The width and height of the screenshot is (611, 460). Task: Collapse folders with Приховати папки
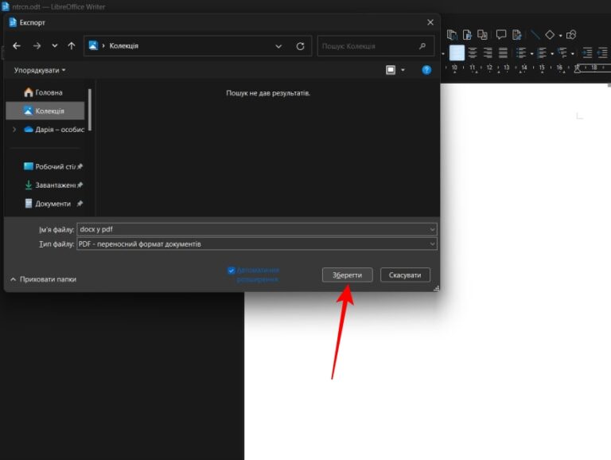43,279
